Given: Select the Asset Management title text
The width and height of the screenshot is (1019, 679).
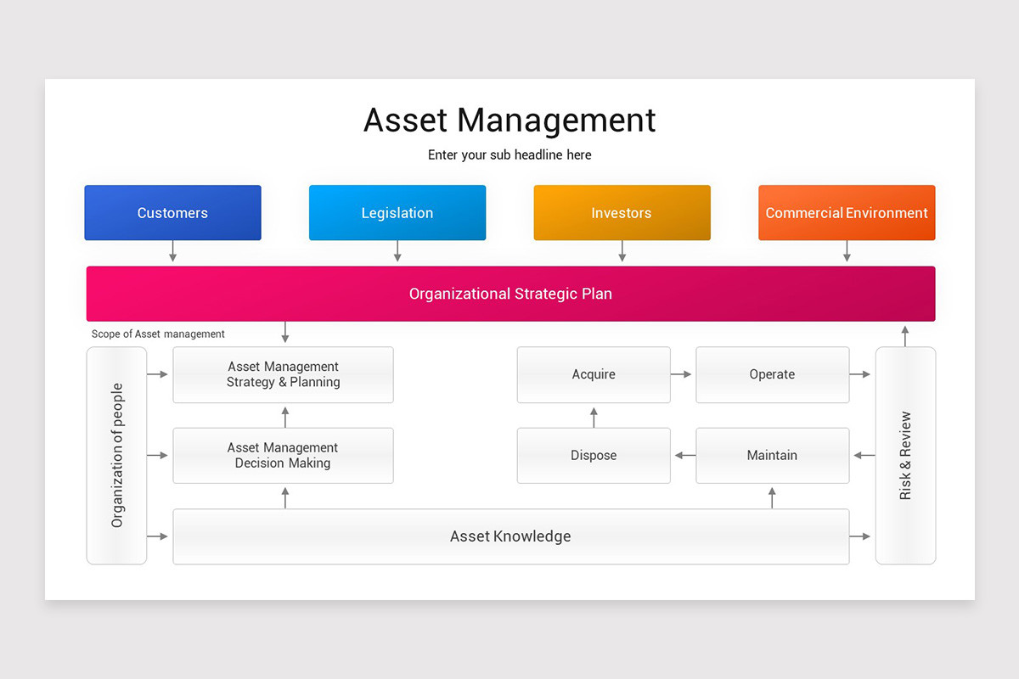Looking at the screenshot, I should coord(509,121).
